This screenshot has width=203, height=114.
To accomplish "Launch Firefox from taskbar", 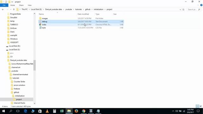I will (x=76, y=111).
